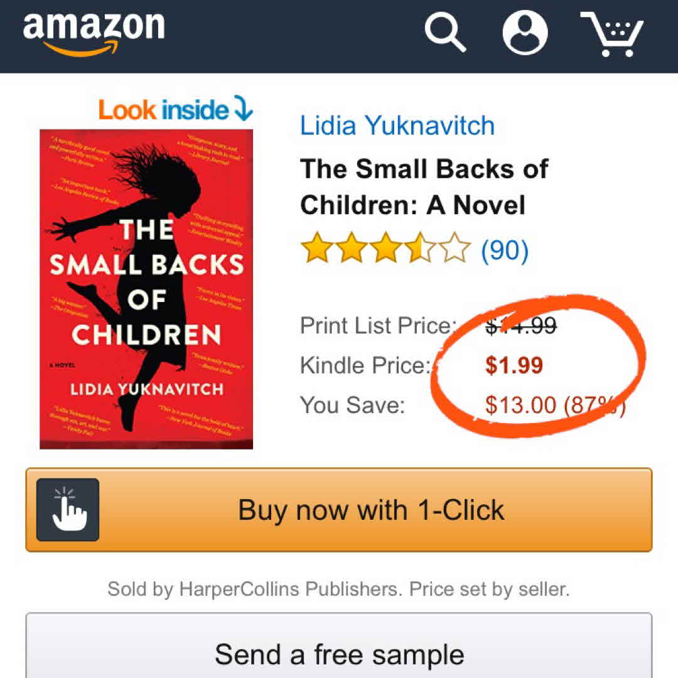Select The Small Backs of Children title

(424, 187)
